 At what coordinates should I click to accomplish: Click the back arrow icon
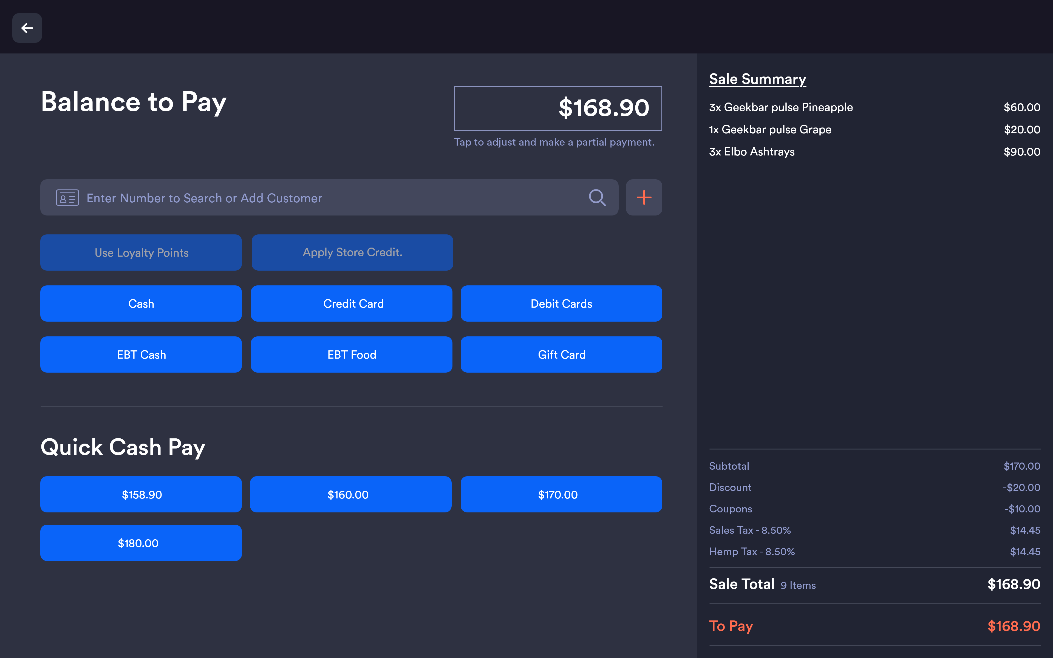pyautogui.click(x=27, y=28)
